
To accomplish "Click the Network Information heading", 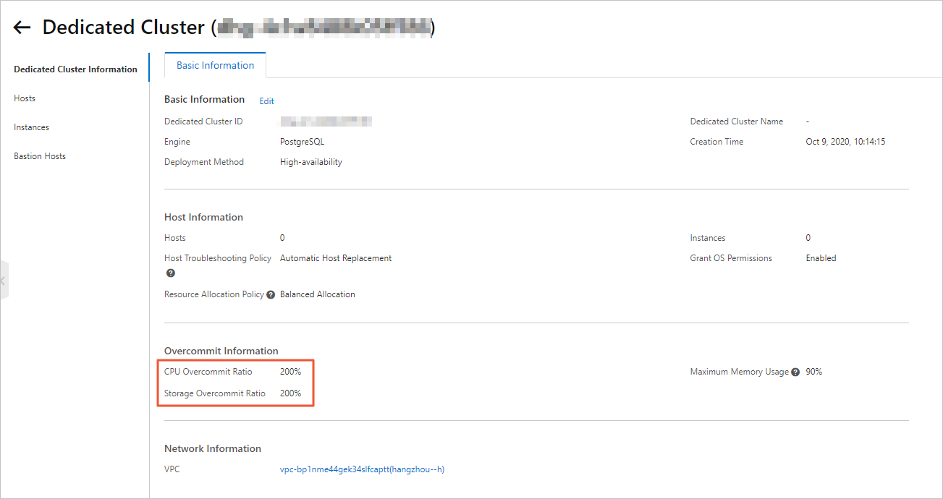I will 213,448.
